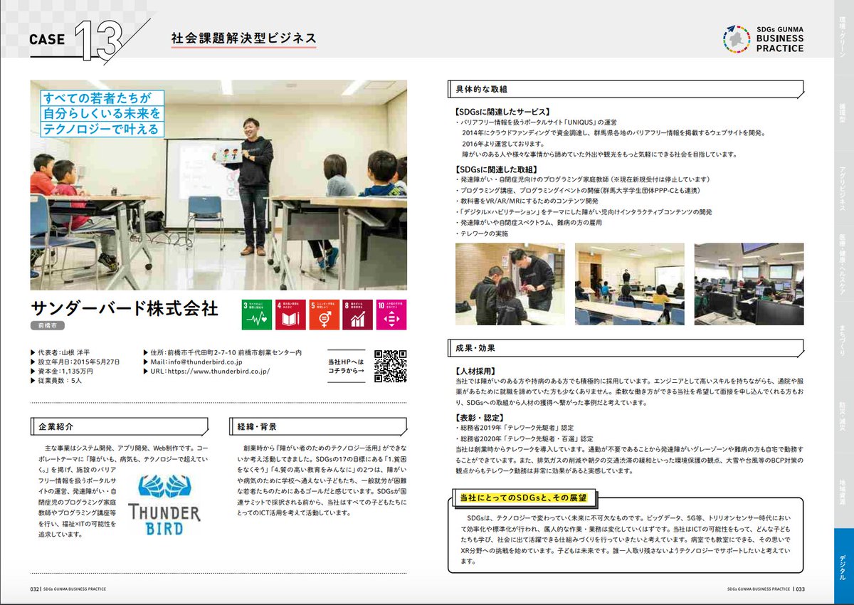
Task: Click the 【SDGsに関連したサービス】 subheading
Action: coord(503,111)
